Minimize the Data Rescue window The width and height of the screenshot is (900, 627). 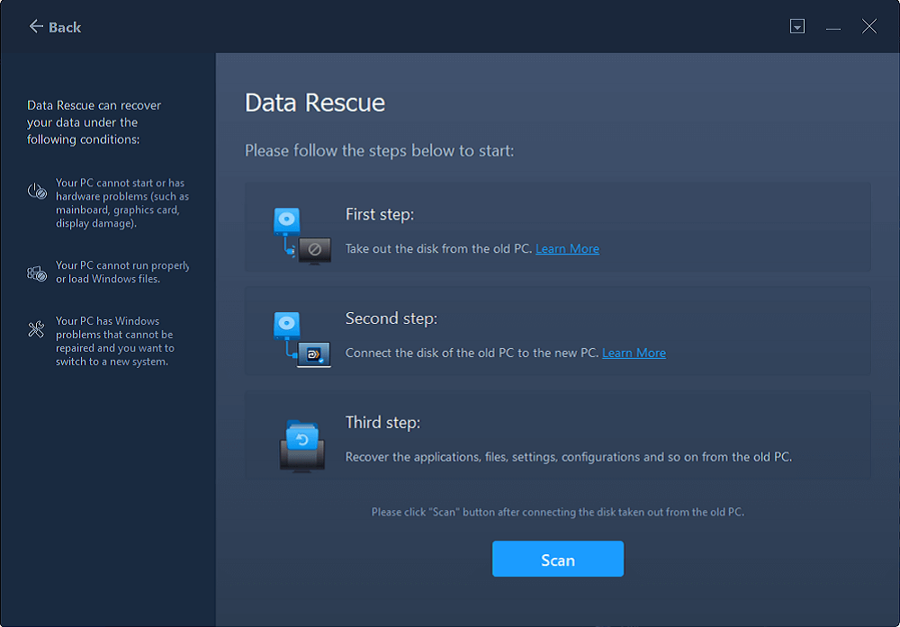coord(833,27)
